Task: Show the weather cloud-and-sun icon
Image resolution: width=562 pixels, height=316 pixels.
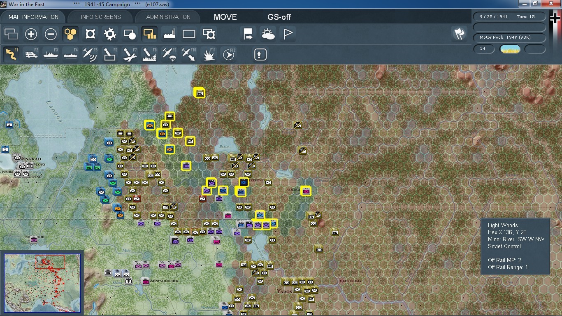Action: (x=268, y=34)
